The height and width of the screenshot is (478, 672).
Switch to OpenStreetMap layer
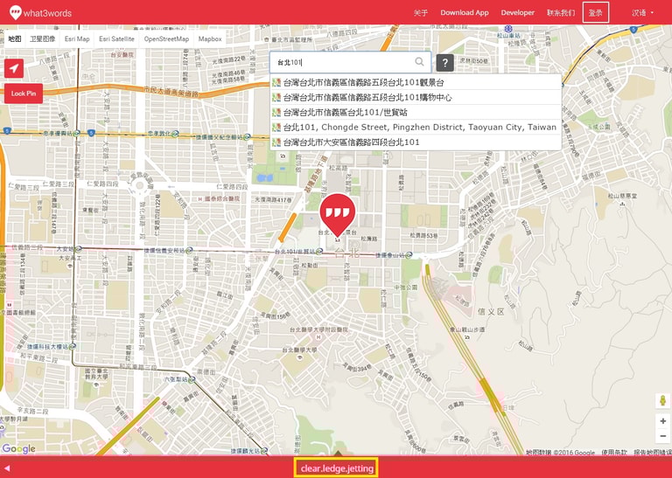[166, 39]
